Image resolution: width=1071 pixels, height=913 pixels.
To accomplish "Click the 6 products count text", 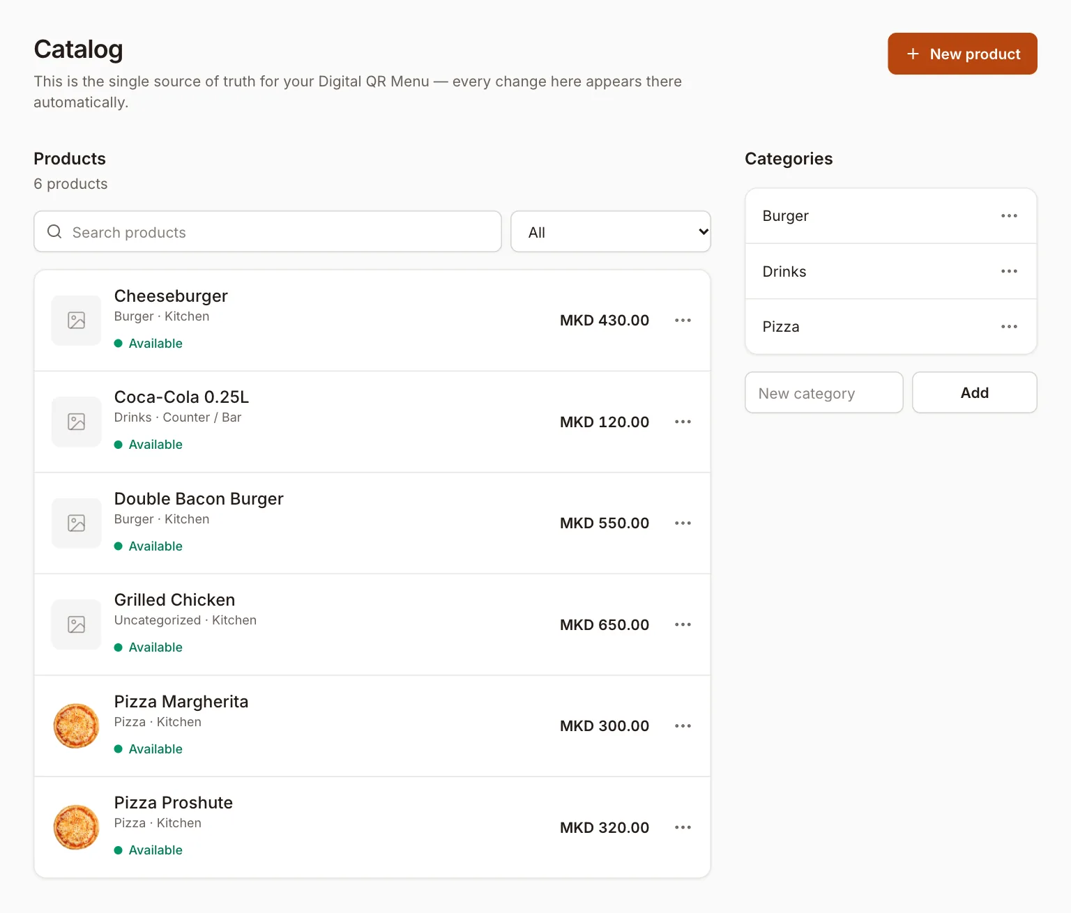I will pyautogui.click(x=71, y=184).
